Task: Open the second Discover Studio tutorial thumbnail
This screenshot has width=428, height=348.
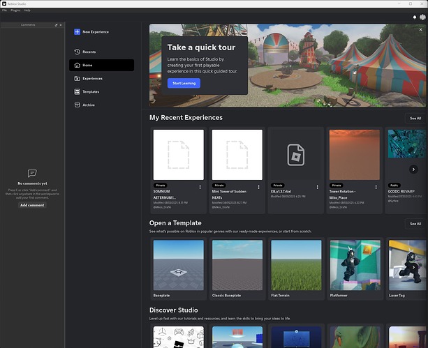Action: (237, 337)
